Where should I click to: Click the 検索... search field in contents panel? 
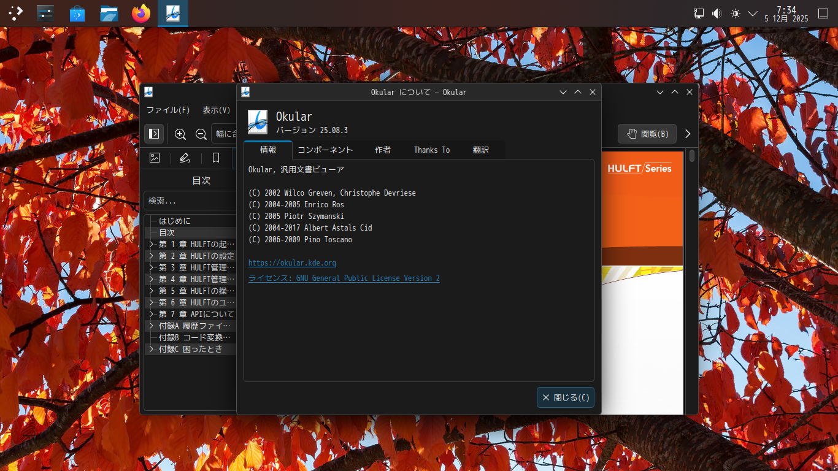pos(190,201)
